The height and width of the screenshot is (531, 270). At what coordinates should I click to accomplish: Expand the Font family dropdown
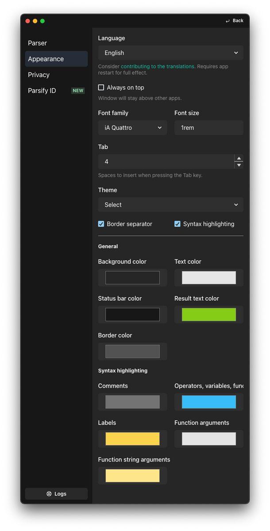click(132, 128)
